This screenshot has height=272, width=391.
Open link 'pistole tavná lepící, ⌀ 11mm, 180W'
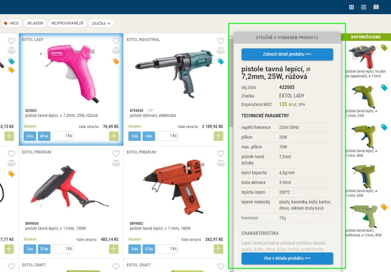(x=160, y=229)
